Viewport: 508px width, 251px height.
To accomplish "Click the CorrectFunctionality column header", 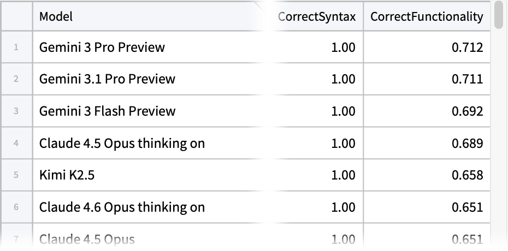I will [427, 16].
